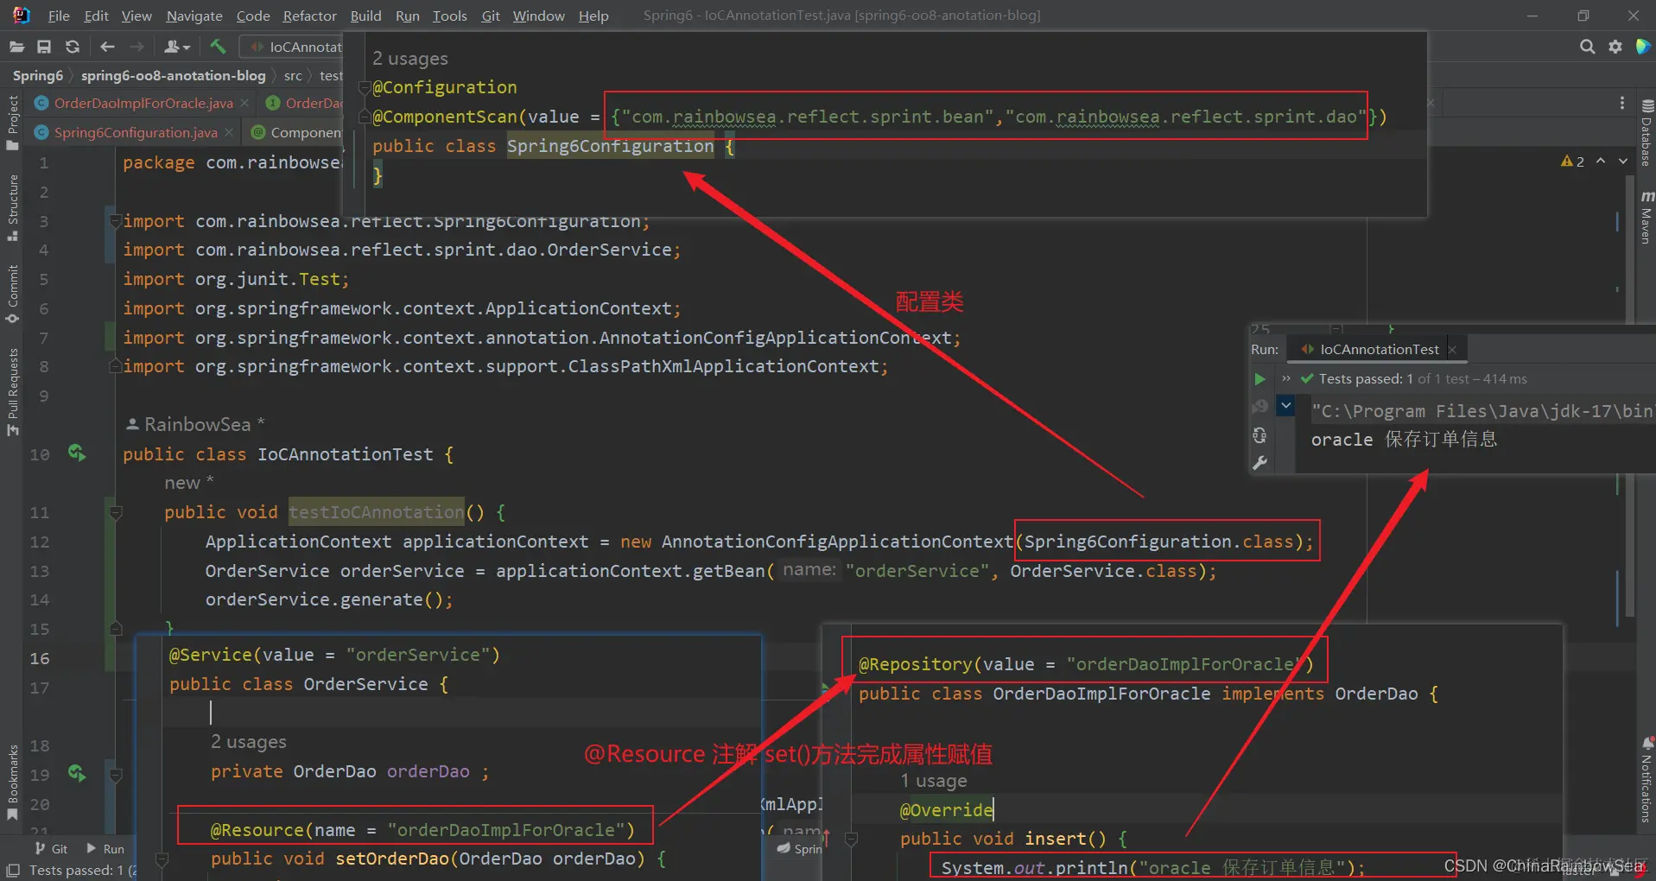Go to previous highlighted error arrow

(1601, 162)
